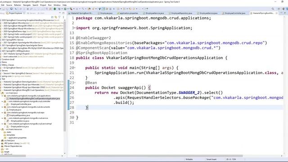Maximize the editor area
This screenshot has width=288, height=162.
pos(285,13)
